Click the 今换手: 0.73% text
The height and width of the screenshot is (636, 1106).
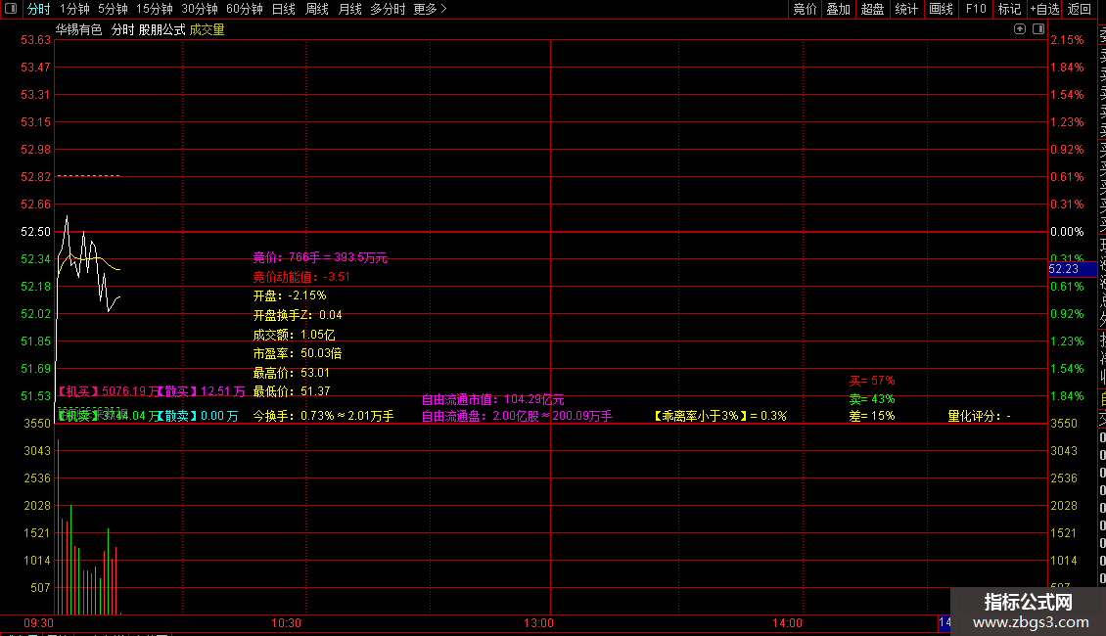coord(323,416)
